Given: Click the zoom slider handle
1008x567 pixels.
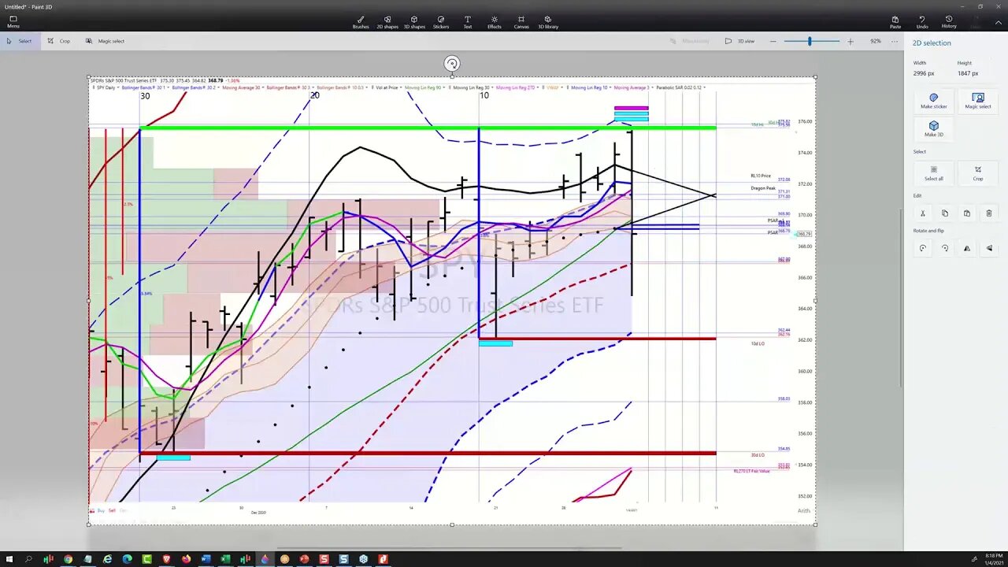Looking at the screenshot, I should pos(810,41).
